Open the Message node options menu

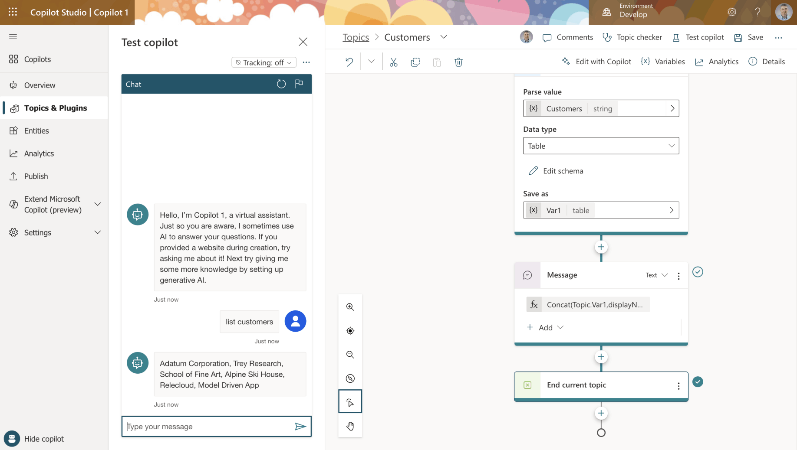click(679, 276)
